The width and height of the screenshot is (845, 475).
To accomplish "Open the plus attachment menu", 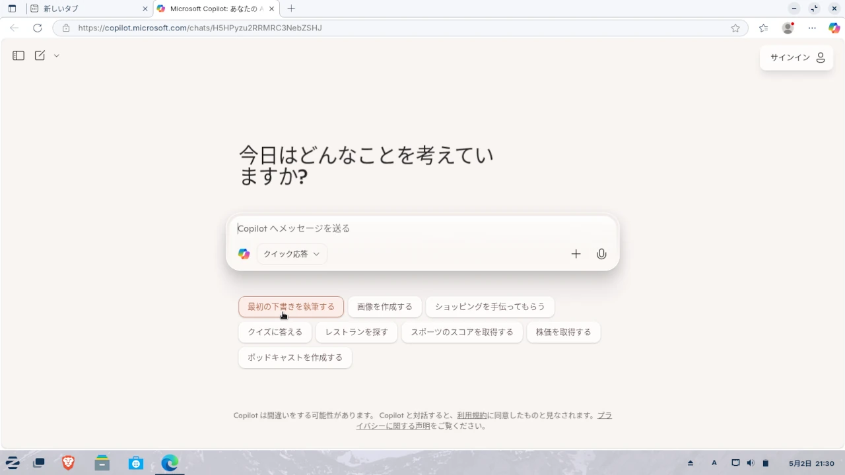I will tap(576, 254).
